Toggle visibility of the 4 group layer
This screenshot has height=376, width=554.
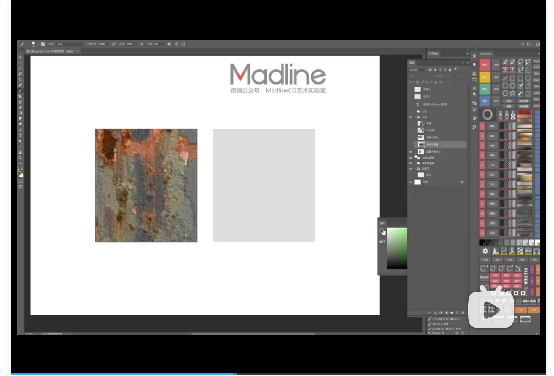click(411, 163)
